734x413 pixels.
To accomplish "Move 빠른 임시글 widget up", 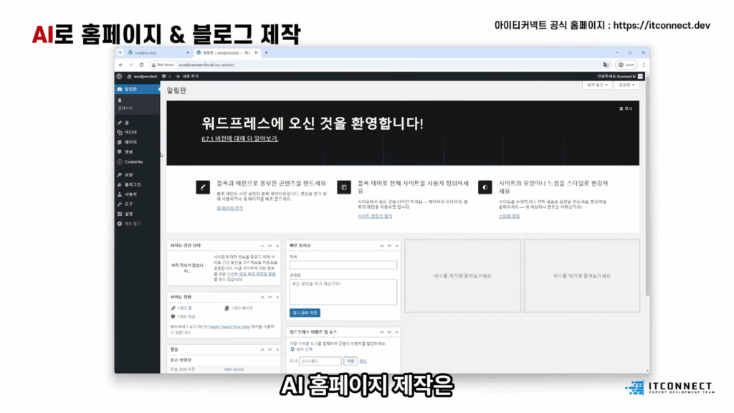I will tap(381, 246).
